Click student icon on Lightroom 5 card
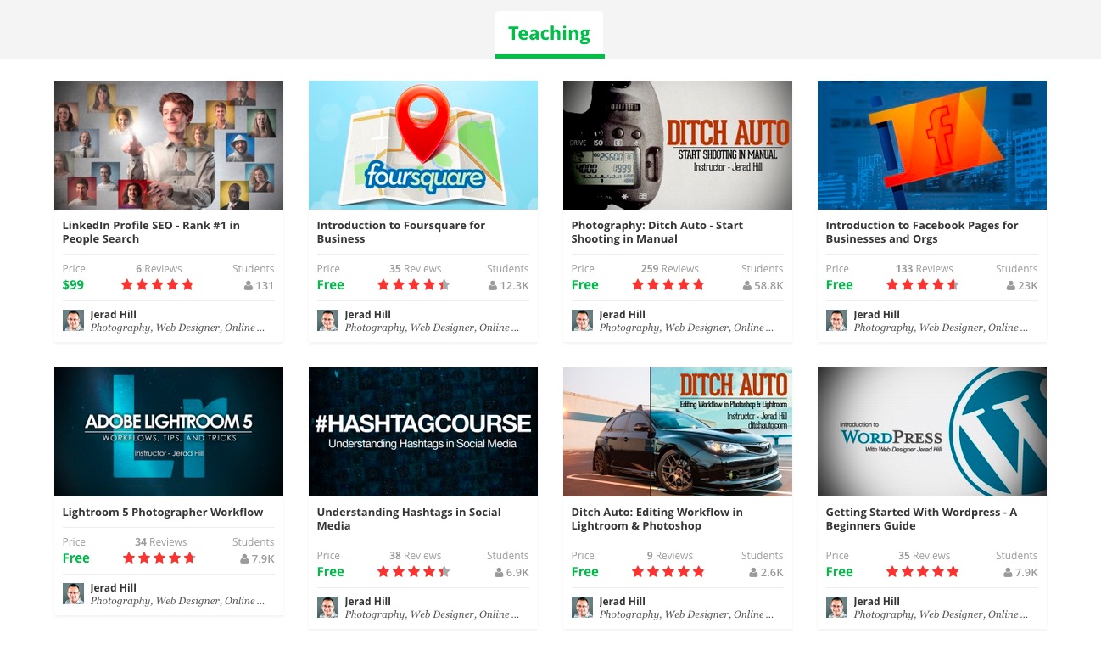The image size is (1101, 645). tap(245, 559)
